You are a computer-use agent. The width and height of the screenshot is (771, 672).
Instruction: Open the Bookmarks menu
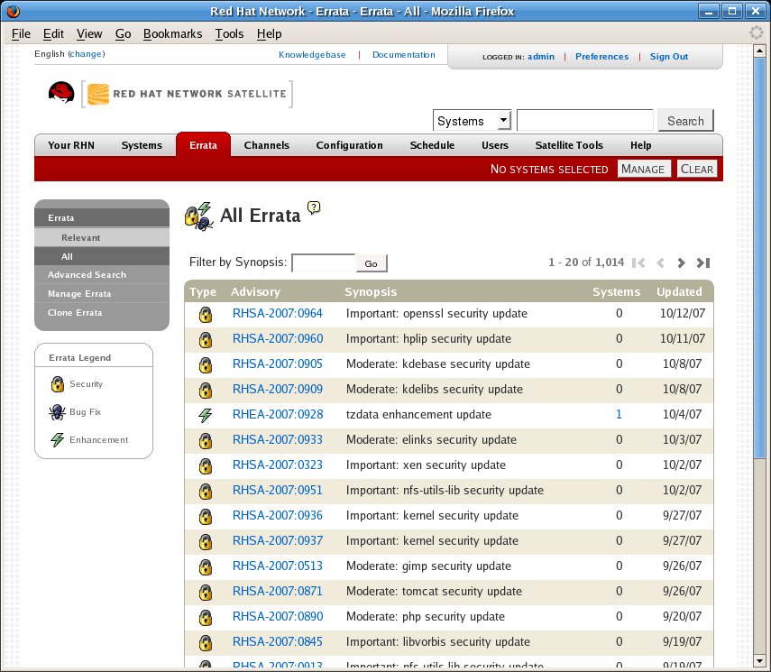(x=172, y=33)
